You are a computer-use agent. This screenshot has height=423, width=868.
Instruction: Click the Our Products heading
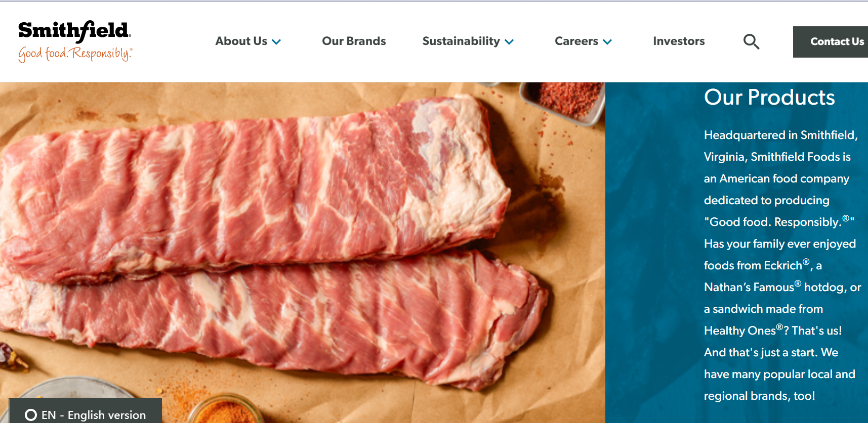pyautogui.click(x=769, y=97)
